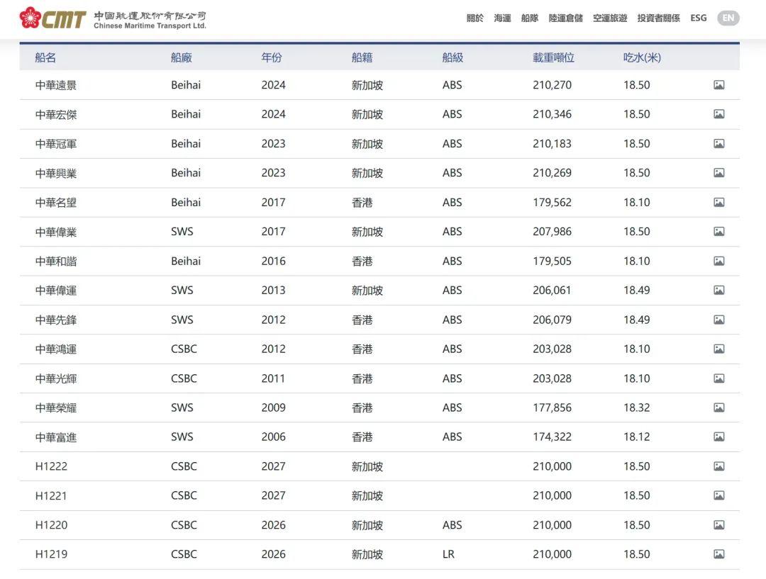Click the year 2006 cell
The height and width of the screenshot is (579, 766).
[x=273, y=437]
